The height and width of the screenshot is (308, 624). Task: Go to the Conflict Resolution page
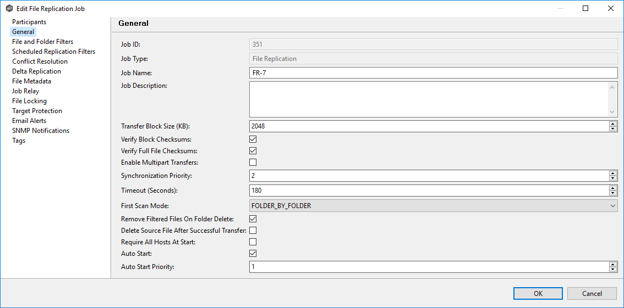(x=40, y=61)
